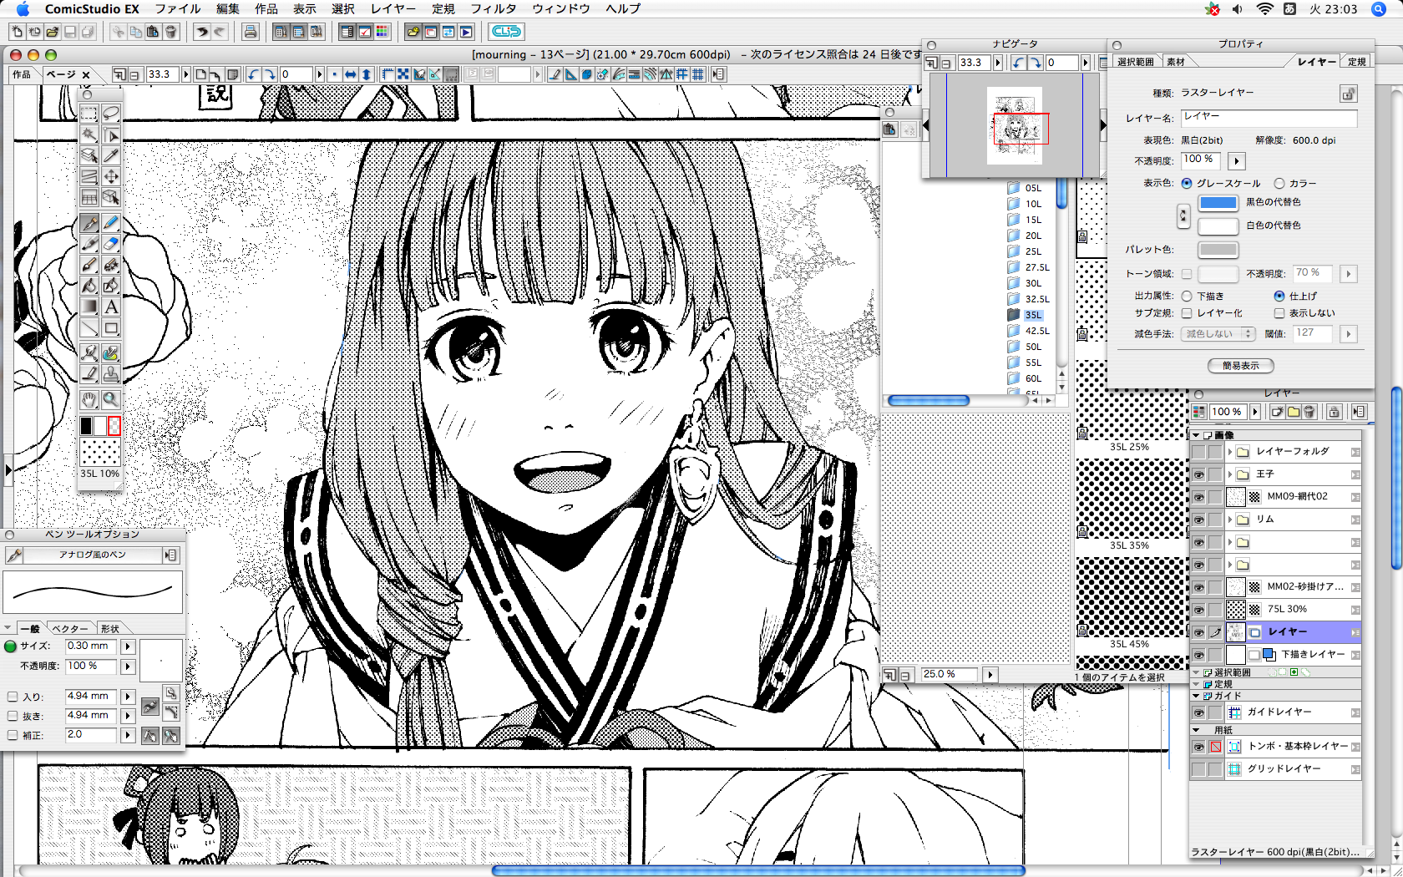Viewport: 1403px width, 877px height.
Task: Open main canvas zoom 33.3 dropdown arrow
Action: (185, 74)
